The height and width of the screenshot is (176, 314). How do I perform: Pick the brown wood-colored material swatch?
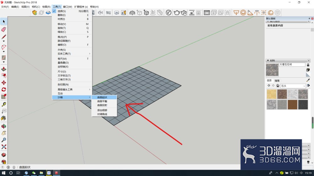tap(292, 105)
